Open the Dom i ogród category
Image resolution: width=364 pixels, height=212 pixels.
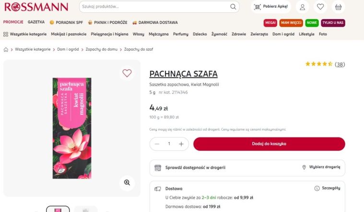pyautogui.click(x=283, y=34)
